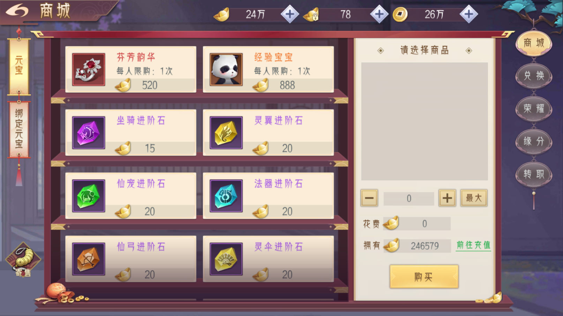Image resolution: width=563 pixels, height=316 pixels.
Task: Add more 元宝 with the first plus
Action: tap(290, 14)
